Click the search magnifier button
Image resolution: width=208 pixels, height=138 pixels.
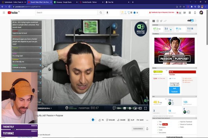click(x=101, y=12)
